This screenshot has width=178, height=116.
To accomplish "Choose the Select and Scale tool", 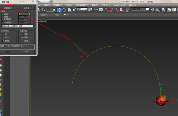I will (69, 10).
